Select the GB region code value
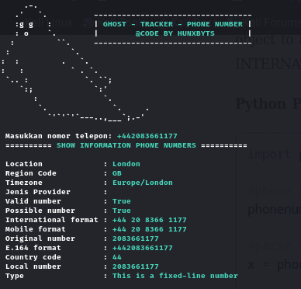Screen dimensions: 301x289 click(x=117, y=173)
